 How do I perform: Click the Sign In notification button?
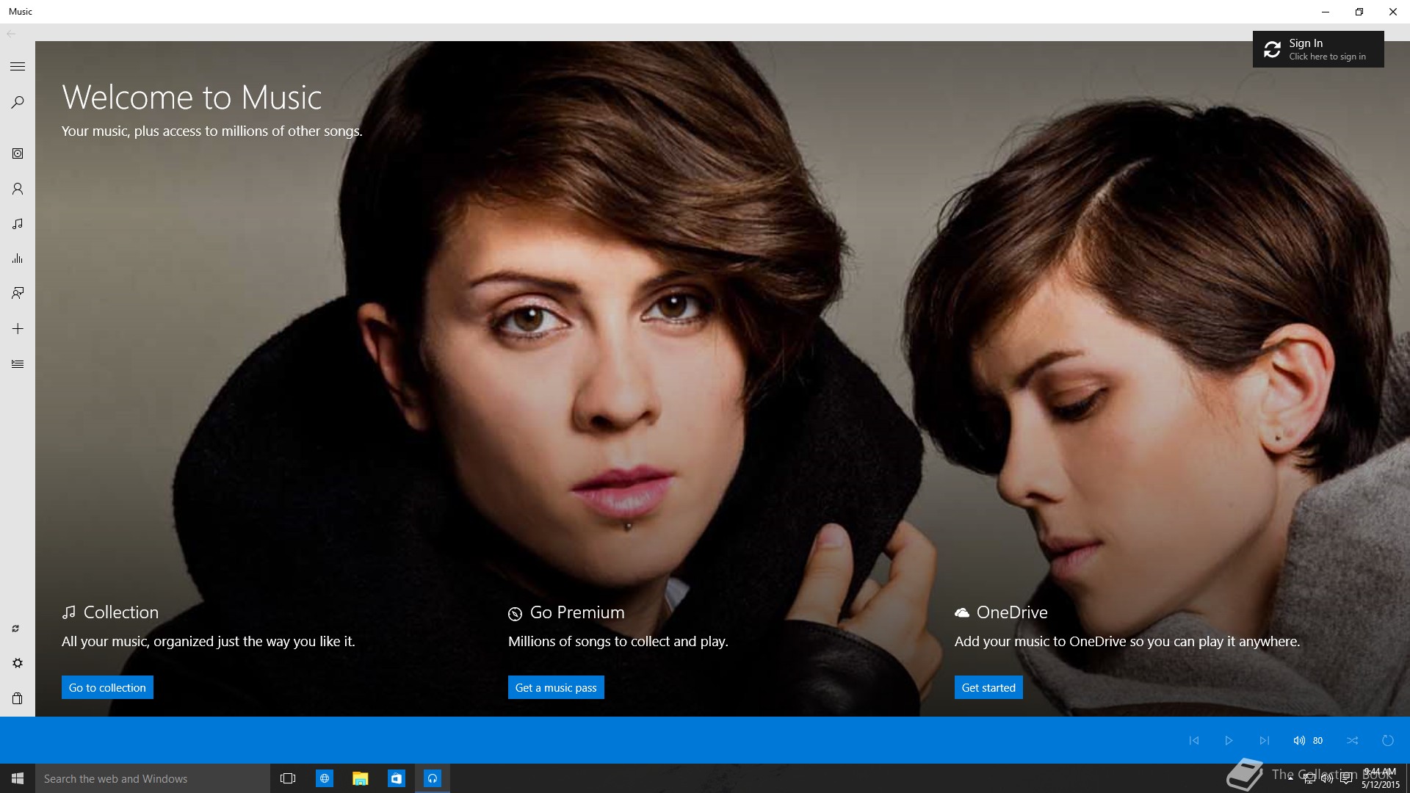point(1318,49)
